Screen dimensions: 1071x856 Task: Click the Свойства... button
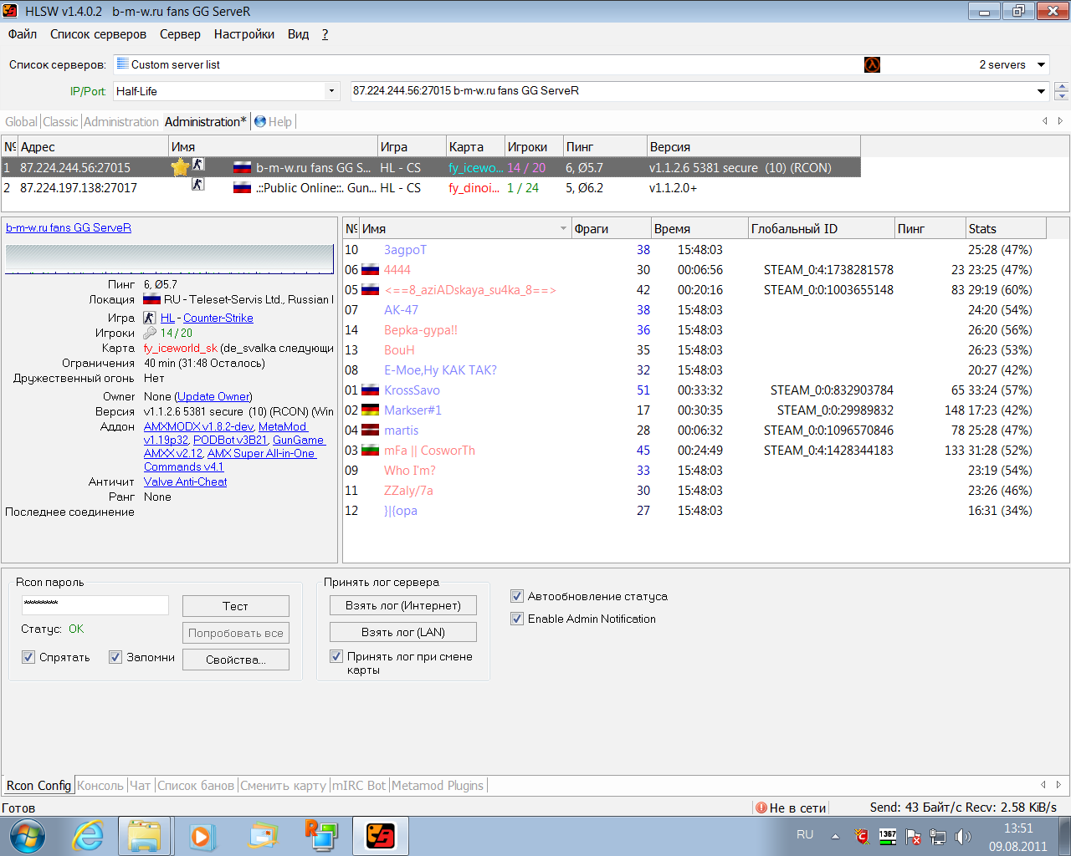coord(236,660)
